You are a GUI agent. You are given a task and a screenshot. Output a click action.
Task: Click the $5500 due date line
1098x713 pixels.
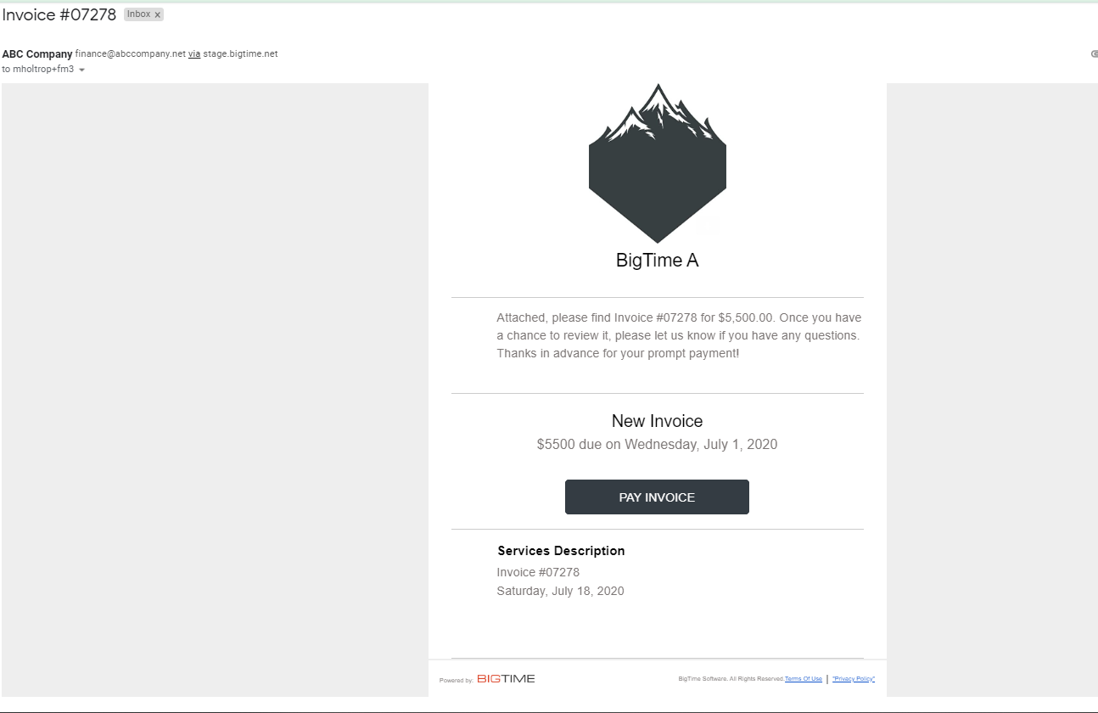657,444
